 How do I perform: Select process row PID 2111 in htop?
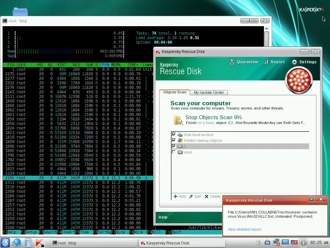(x=78, y=96)
